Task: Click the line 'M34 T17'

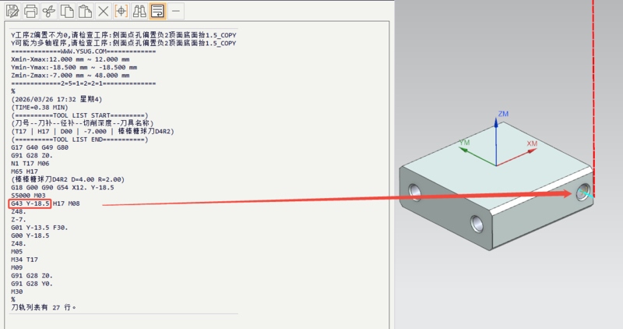Action: [x=24, y=260]
